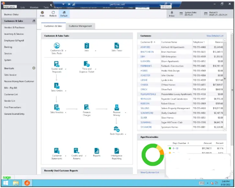Open the Tasks menu

pos(46,7)
